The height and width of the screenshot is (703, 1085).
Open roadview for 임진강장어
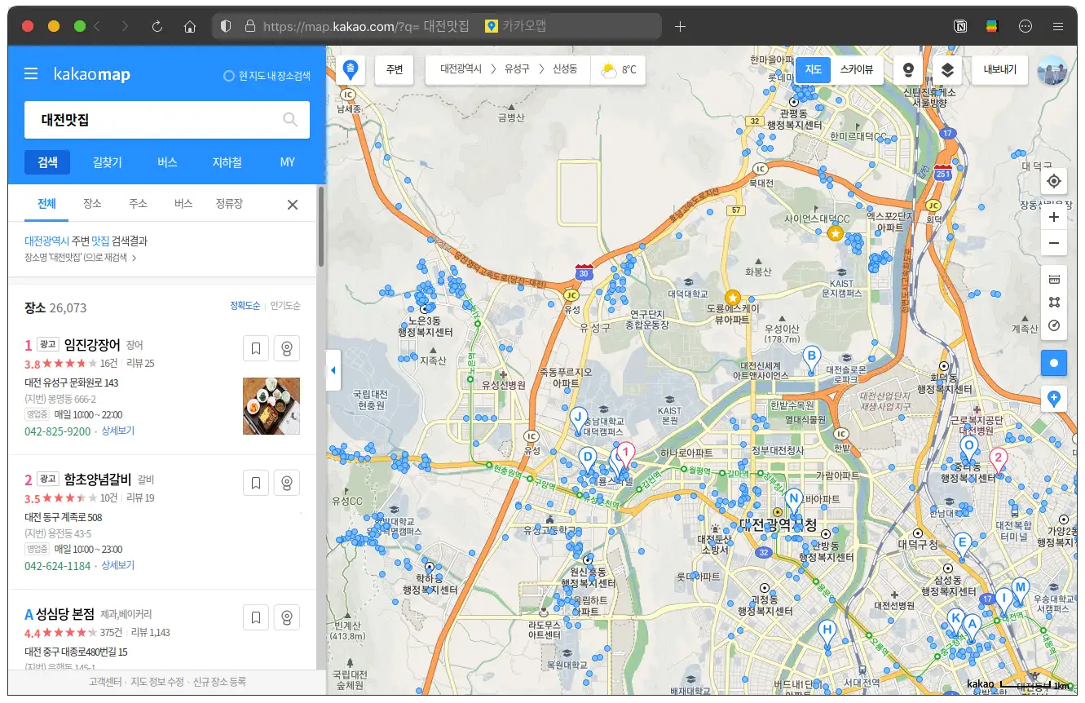pyautogui.click(x=287, y=348)
